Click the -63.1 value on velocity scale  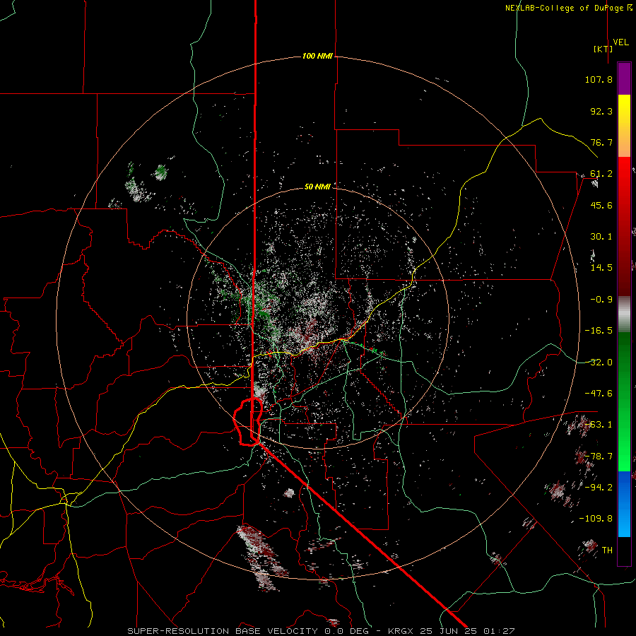pos(599,425)
